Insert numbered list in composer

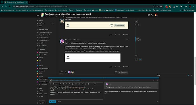click(79, 84)
